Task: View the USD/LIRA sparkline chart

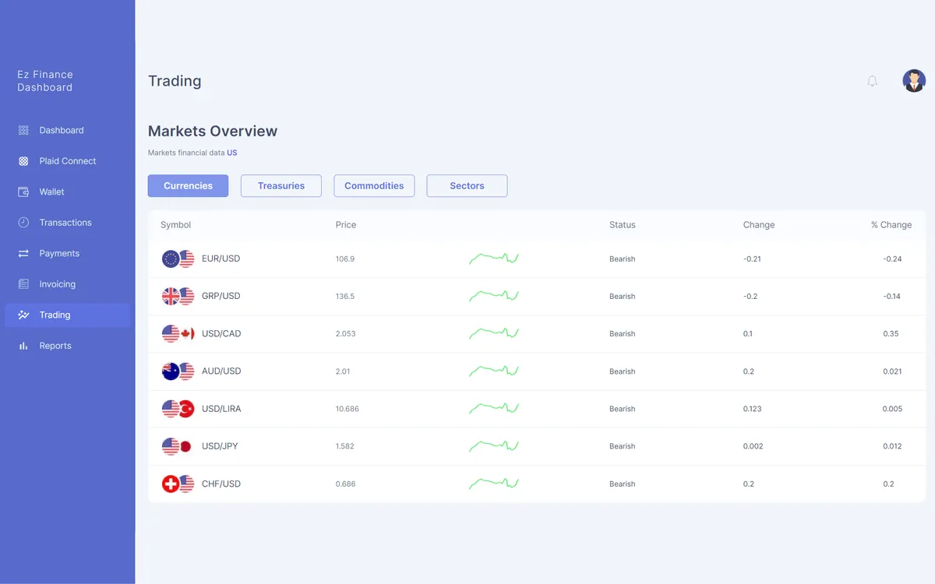Action: [x=494, y=408]
